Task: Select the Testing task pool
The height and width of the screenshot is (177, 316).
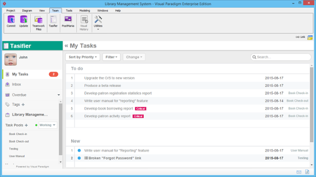Action: pyautogui.click(x=13, y=149)
